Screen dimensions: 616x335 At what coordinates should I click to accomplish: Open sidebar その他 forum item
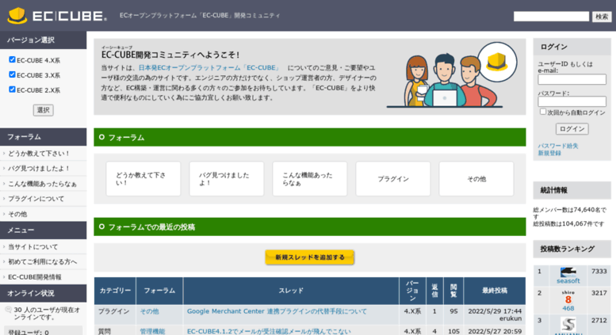coord(44,214)
